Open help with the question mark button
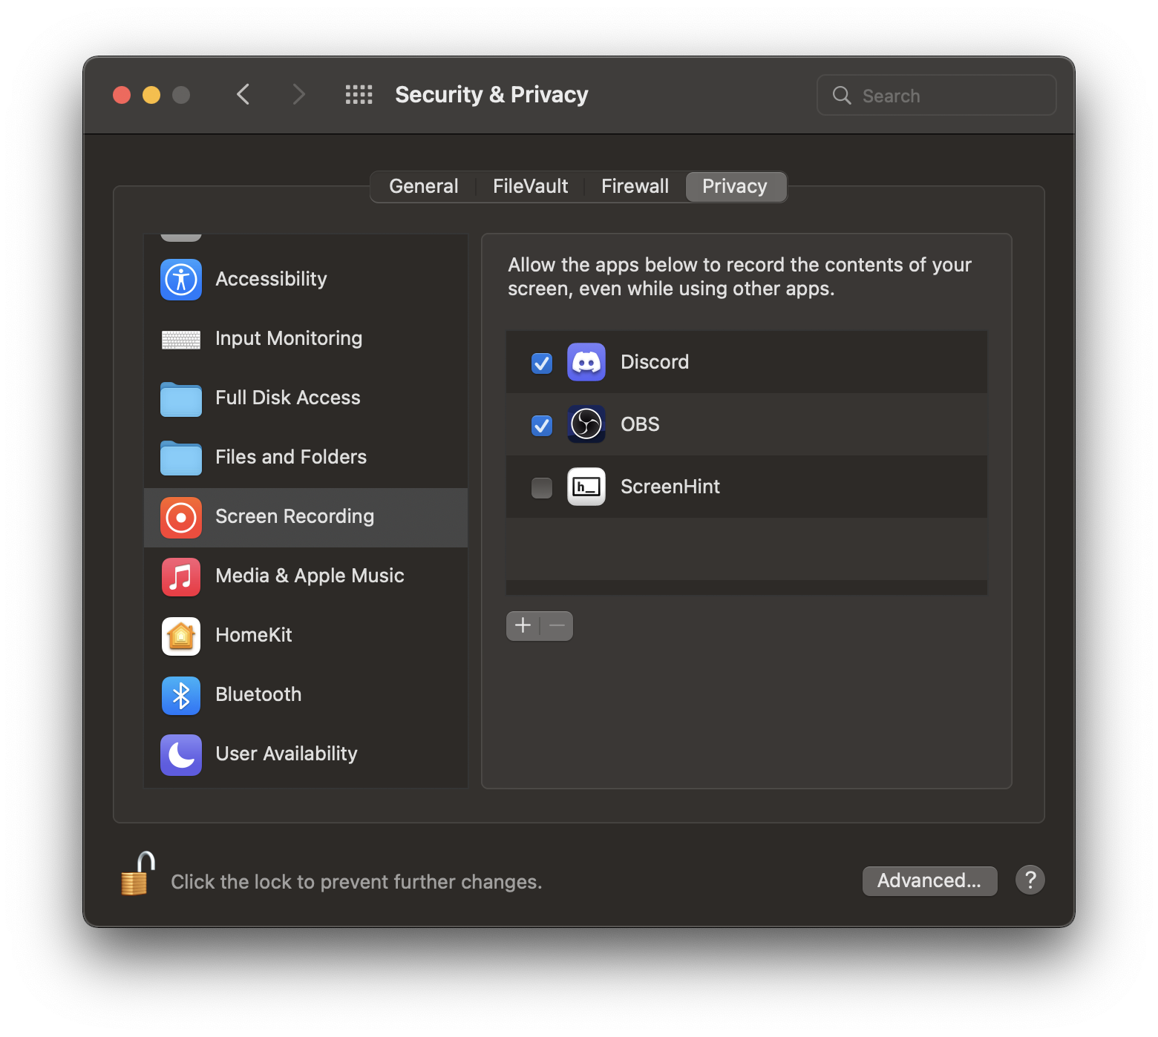The width and height of the screenshot is (1158, 1037). (1030, 880)
